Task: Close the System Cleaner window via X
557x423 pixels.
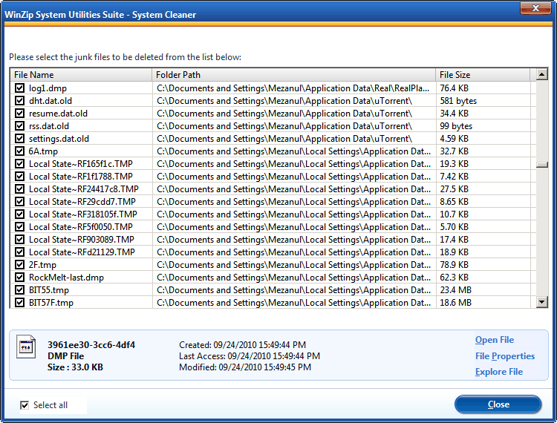Action: pyautogui.click(x=535, y=8)
